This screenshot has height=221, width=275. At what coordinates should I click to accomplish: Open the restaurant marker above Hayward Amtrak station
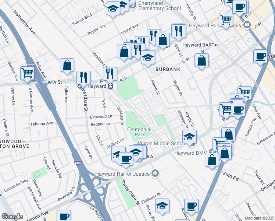[110, 74]
